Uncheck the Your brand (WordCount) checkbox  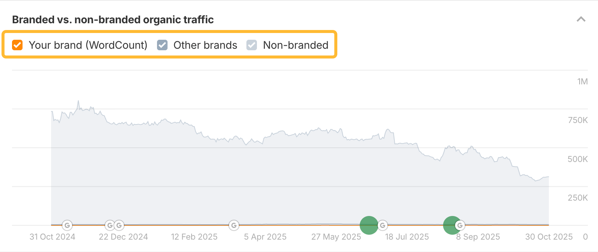17,45
